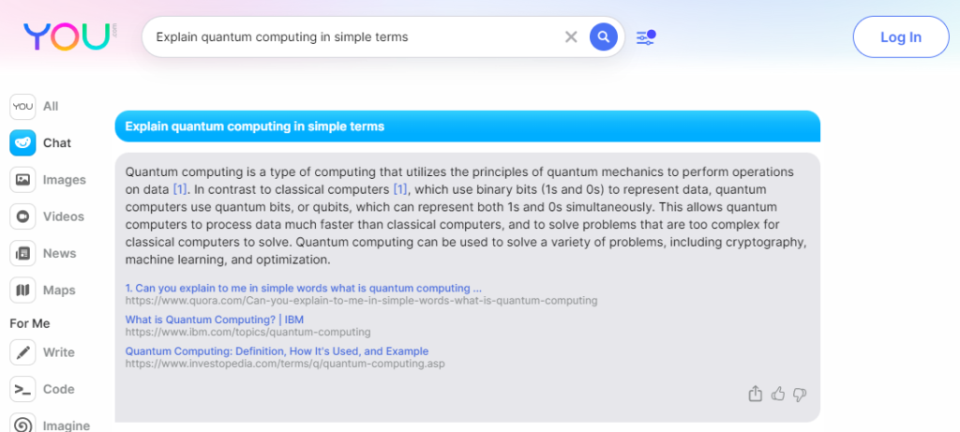
Task: Open the Quora quantum computing source link
Action: point(304,288)
